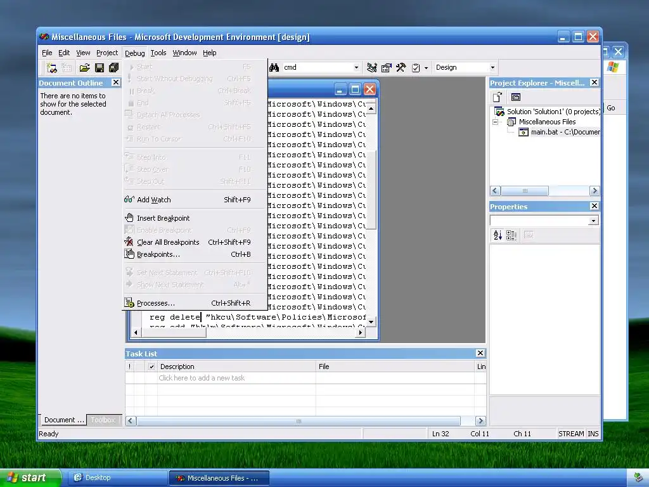The width and height of the screenshot is (649, 487).
Task: Close the open Debug menu
Action: (134, 53)
